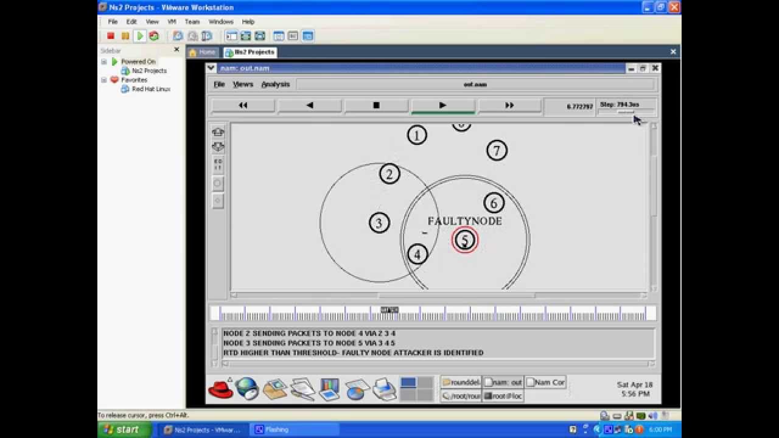This screenshot has width=779, height=438.
Task: Click the revert snapshot toolbar icon
Action: click(192, 36)
